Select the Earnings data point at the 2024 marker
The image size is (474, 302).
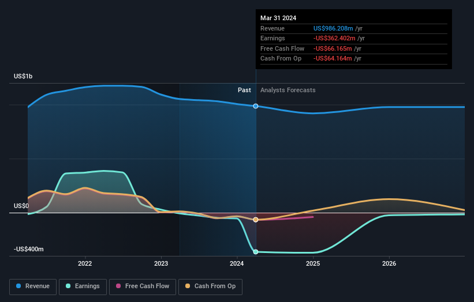pyautogui.click(x=256, y=252)
